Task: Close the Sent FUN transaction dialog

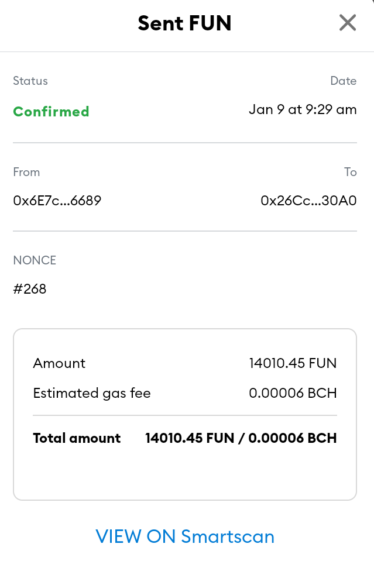Action: click(347, 23)
